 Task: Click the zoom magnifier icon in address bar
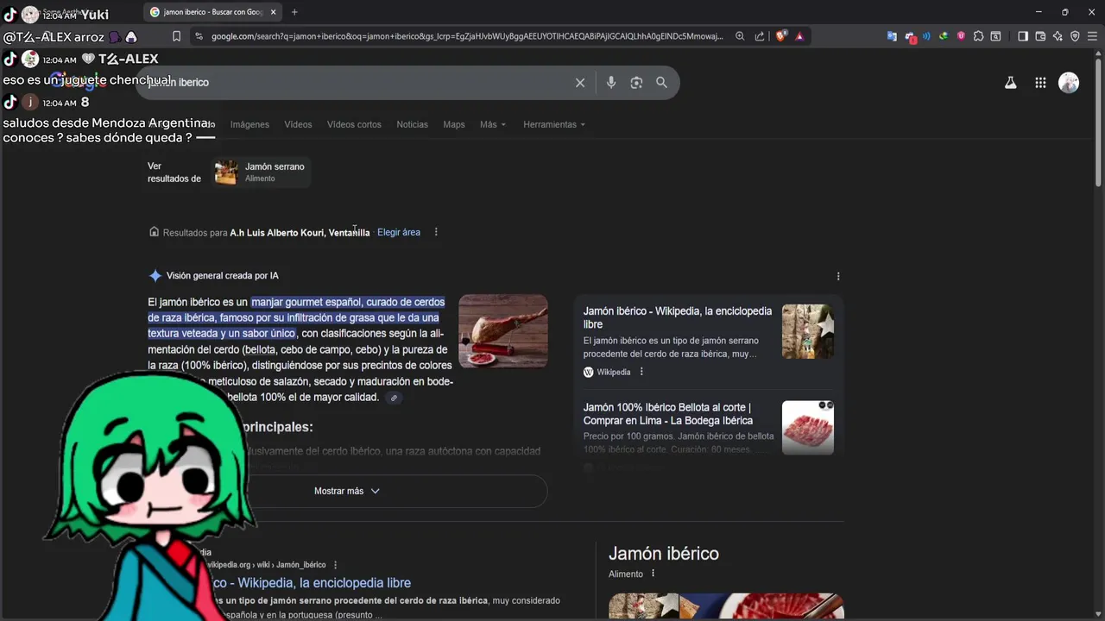click(x=740, y=36)
